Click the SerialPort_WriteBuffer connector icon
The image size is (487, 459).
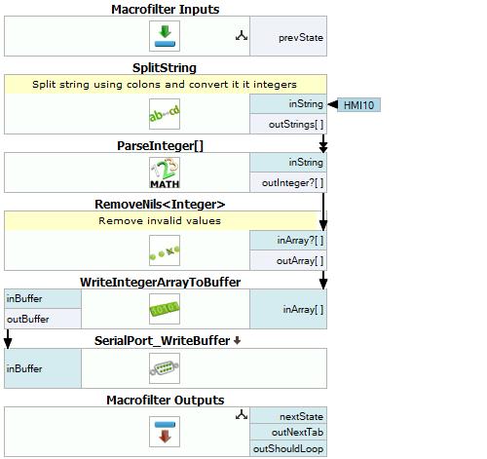pyautogui.click(x=165, y=368)
